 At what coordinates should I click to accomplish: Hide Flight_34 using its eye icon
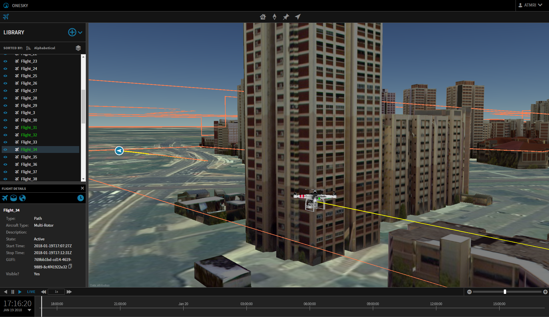(x=5, y=149)
